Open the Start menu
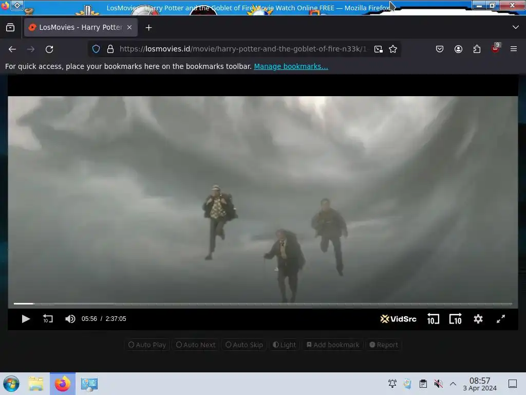 coord(11,384)
